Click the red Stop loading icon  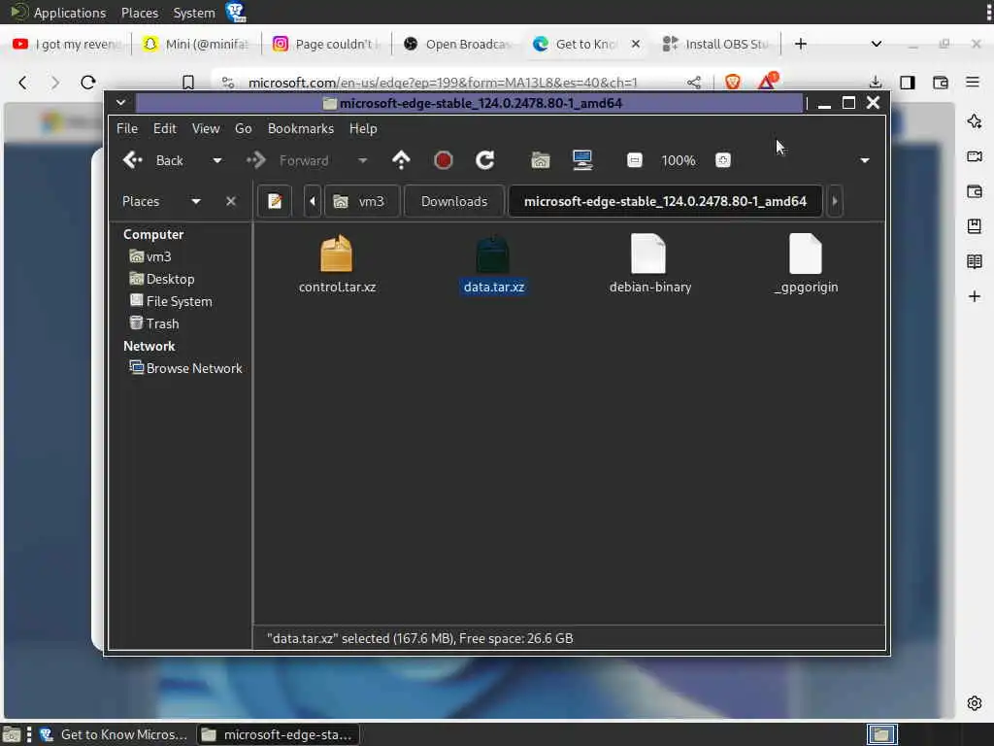pos(443,160)
